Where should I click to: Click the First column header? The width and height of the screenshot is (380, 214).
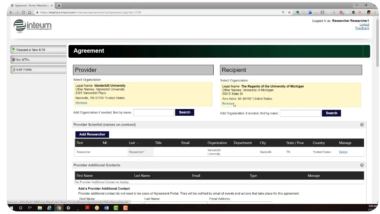[80, 143]
